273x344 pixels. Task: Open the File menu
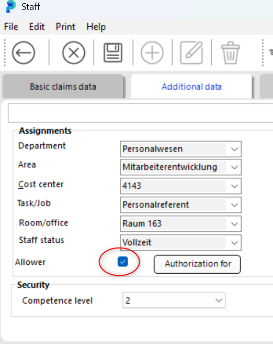pyautogui.click(x=11, y=27)
